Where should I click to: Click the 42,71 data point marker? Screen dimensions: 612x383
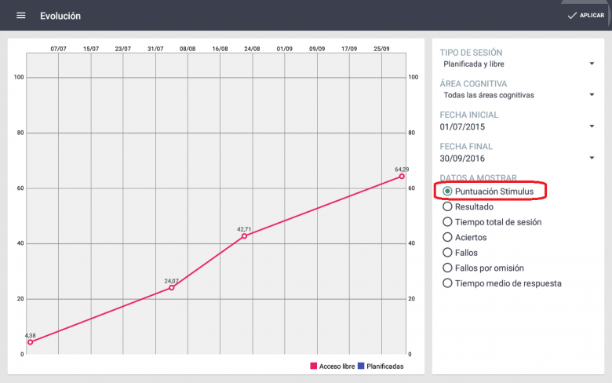point(244,235)
